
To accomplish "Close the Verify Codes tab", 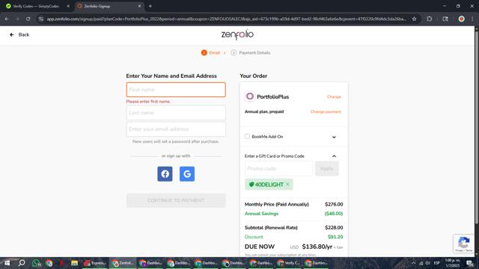I will (x=68, y=6).
